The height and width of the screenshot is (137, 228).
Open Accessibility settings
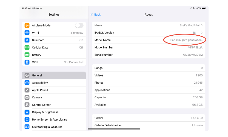point(54,83)
